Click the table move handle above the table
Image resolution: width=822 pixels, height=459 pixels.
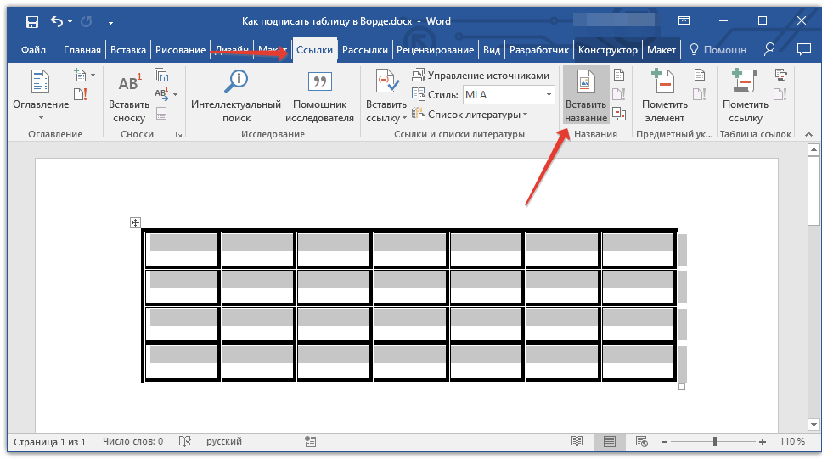(135, 222)
